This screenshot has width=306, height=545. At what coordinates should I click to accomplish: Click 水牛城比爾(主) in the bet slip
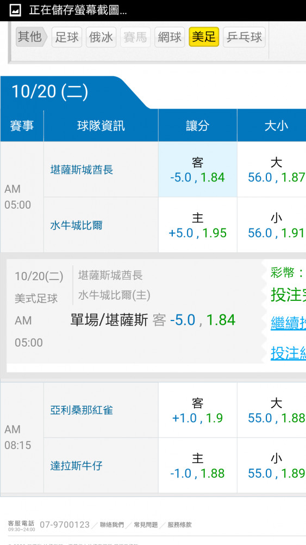114,295
